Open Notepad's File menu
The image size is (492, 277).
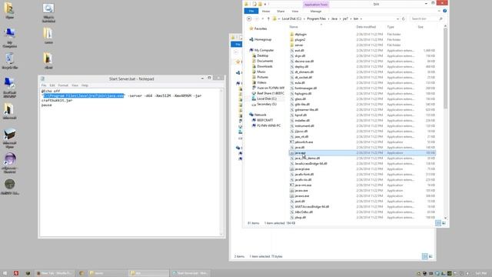tap(44, 85)
